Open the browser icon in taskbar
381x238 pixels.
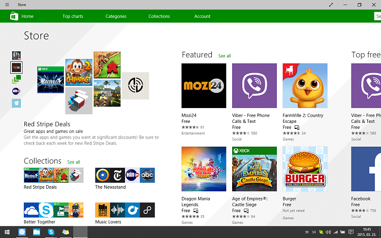[22, 232]
